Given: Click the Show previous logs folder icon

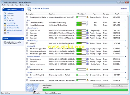Looking at the screenshot, I should point(5,25).
